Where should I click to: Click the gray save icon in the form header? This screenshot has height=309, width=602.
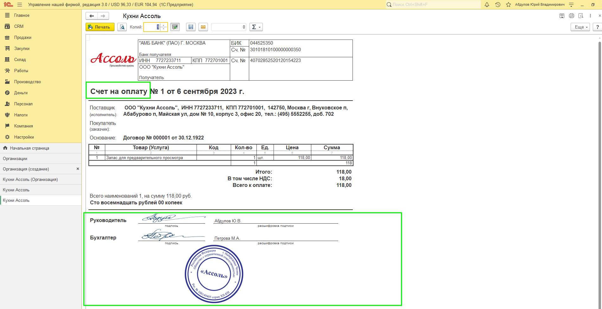coord(562,16)
